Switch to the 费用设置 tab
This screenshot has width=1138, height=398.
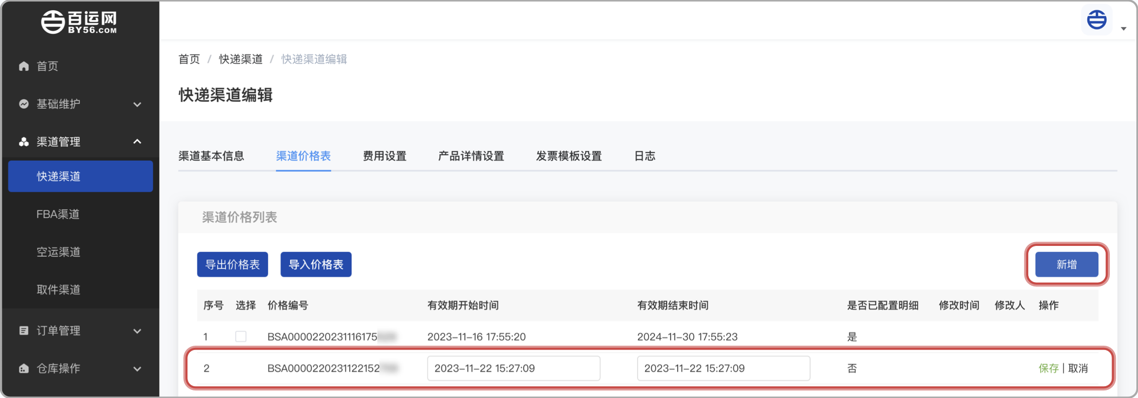[x=384, y=156]
